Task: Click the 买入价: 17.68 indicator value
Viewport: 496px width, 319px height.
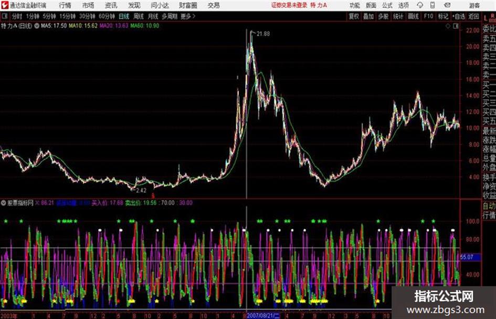Action: (107, 203)
